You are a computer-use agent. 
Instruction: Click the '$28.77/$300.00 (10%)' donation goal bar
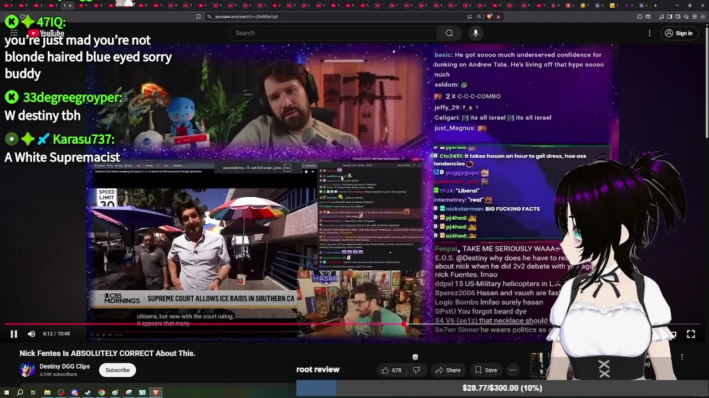502,388
